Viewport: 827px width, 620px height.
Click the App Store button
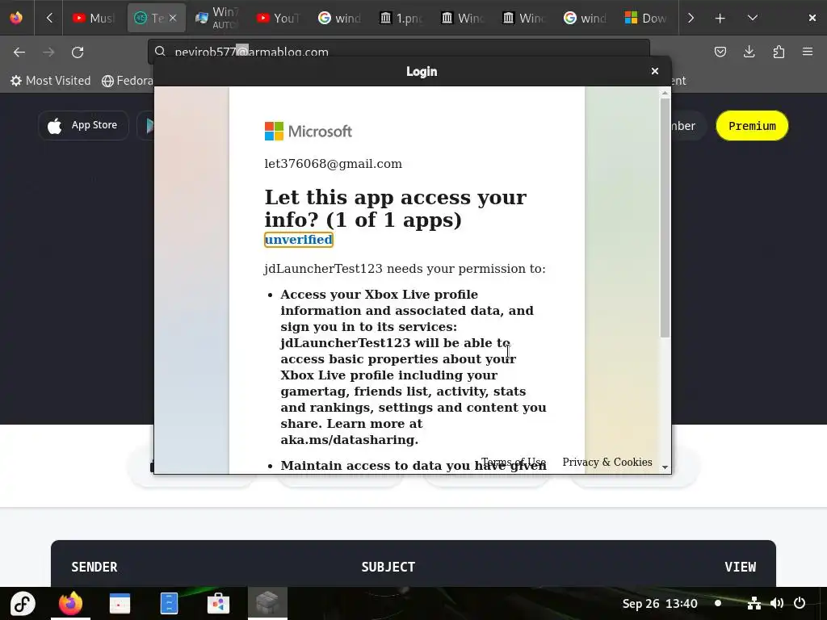coord(83,125)
